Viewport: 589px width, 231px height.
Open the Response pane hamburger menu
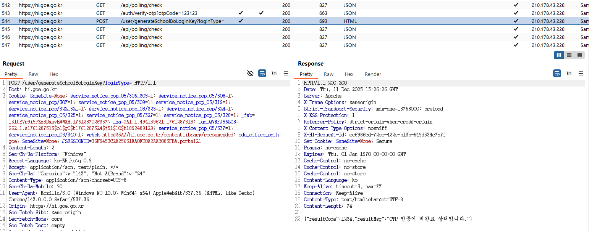point(581,73)
